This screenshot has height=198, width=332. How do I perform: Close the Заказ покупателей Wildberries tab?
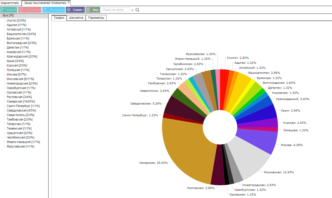(68, 2)
